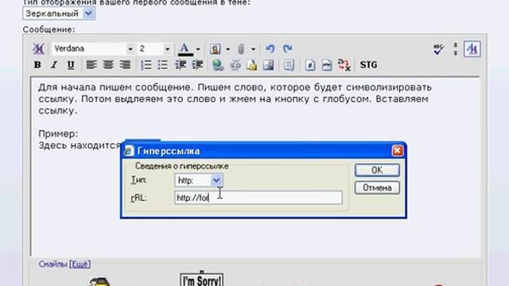
Task: Click the insert image icon
Action: [268, 65]
